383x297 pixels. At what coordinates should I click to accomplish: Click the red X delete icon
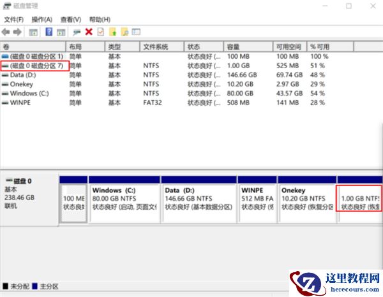pyautogui.click(x=89, y=32)
